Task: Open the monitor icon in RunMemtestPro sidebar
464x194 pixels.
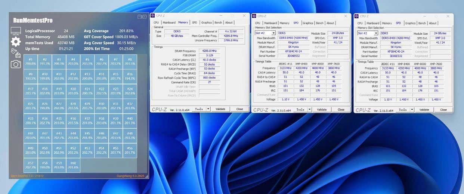Action: tap(16, 31)
